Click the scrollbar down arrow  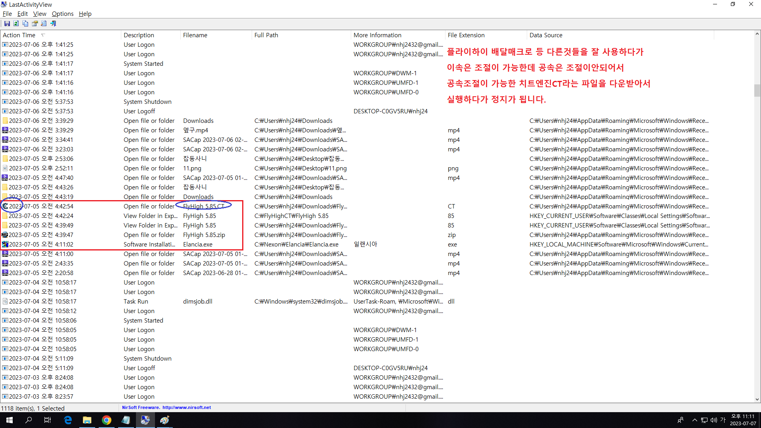click(757, 399)
